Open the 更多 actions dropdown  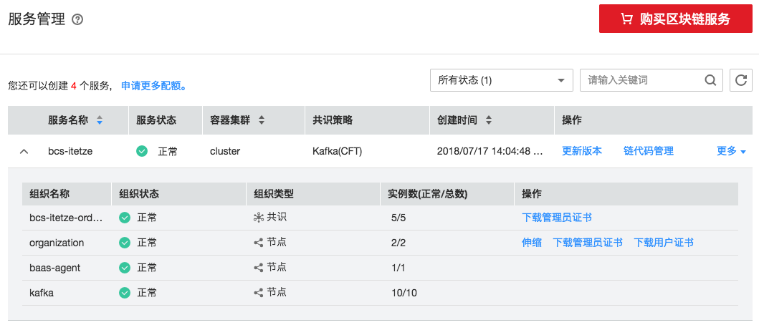pos(731,151)
